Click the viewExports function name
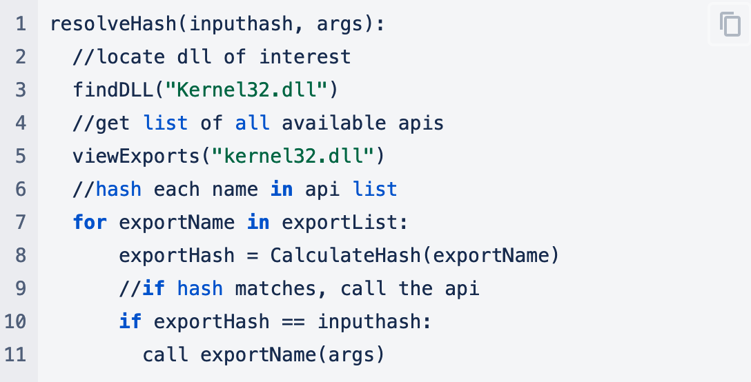This screenshot has width=751, height=382. pyautogui.click(x=137, y=156)
